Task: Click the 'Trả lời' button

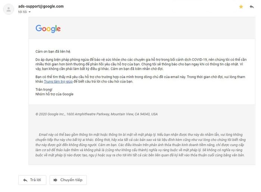Action: [32, 180]
